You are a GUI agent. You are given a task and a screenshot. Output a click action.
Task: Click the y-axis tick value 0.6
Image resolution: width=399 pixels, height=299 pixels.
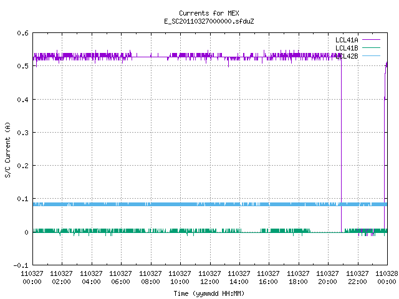click(x=22, y=33)
